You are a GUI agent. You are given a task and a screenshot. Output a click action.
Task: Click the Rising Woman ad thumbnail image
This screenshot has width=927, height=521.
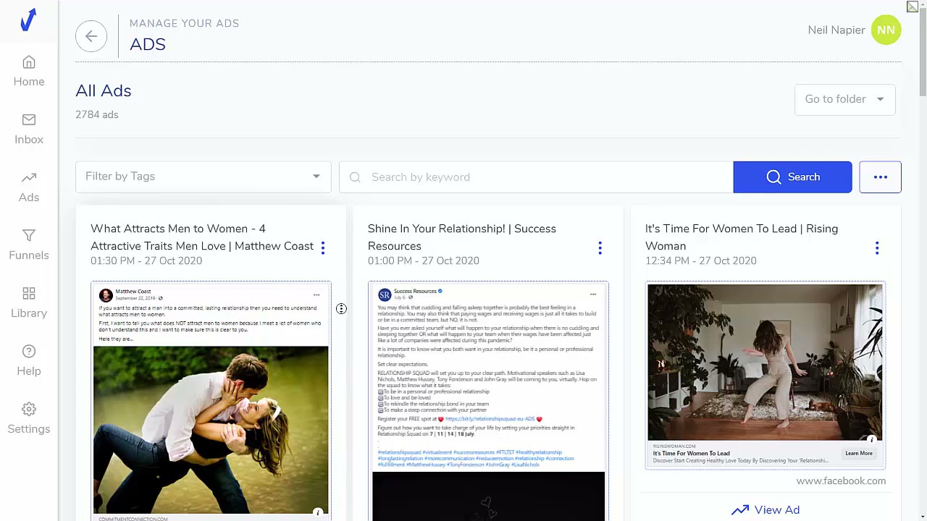point(765,362)
